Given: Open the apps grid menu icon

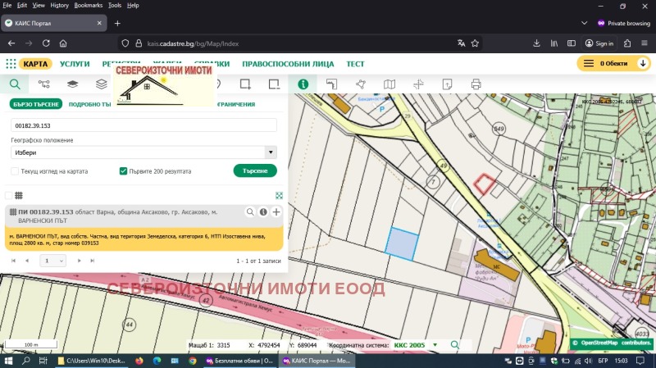Looking at the screenshot, I should click(11, 64).
